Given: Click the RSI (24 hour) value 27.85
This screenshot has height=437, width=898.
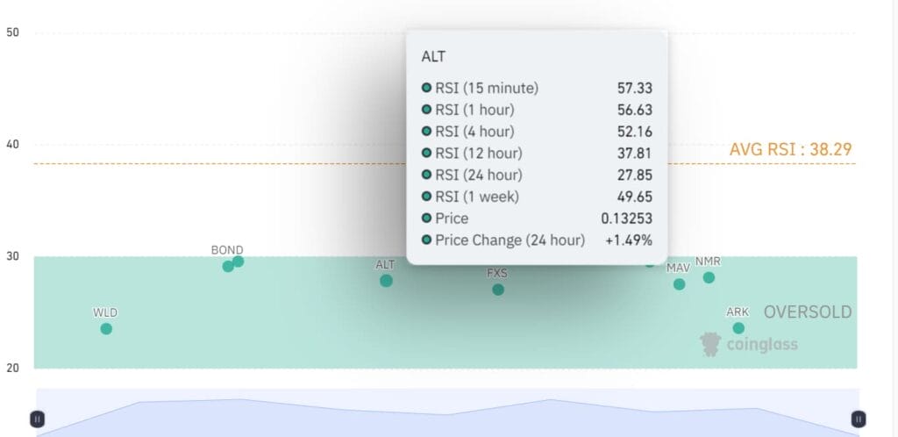Looking at the screenshot, I should pyautogui.click(x=634, y=175).
